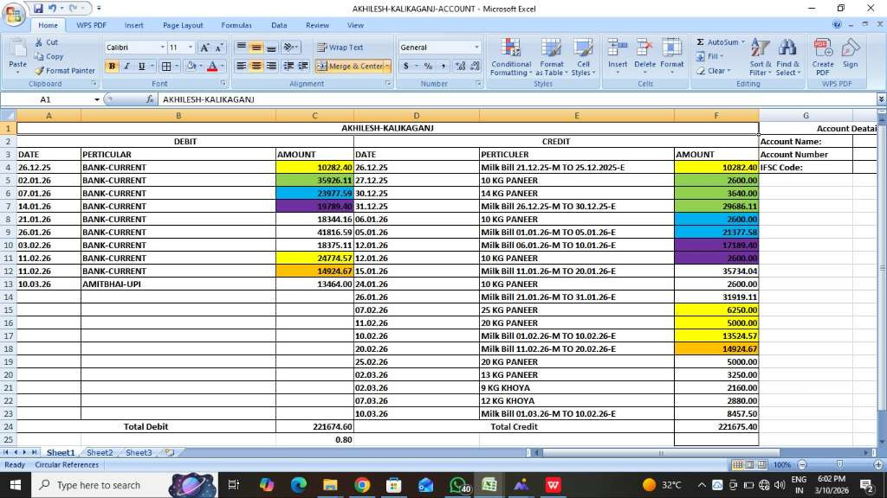Top align cell contents
Viewport: 887px width, 498px height.
pyautogui.click(x=241, y=48)
